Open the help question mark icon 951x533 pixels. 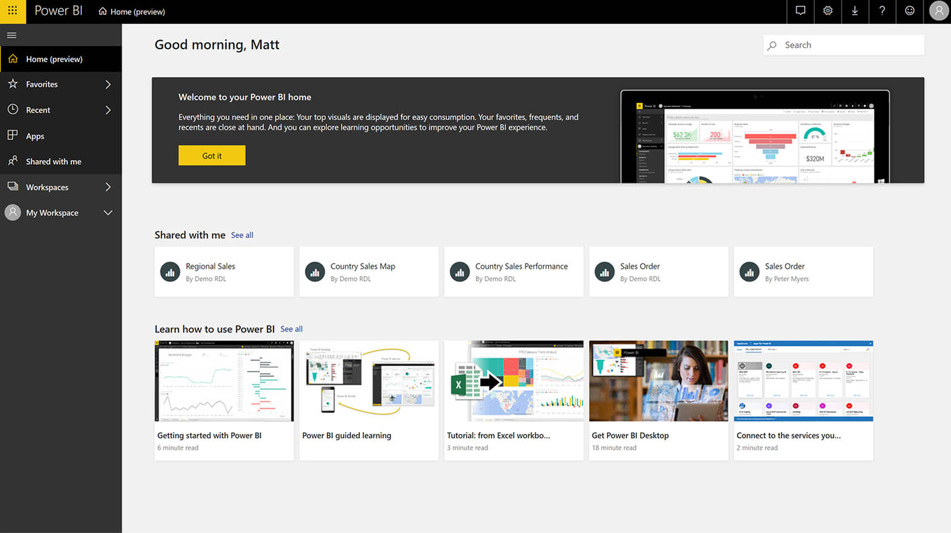[x=882, y=11]
